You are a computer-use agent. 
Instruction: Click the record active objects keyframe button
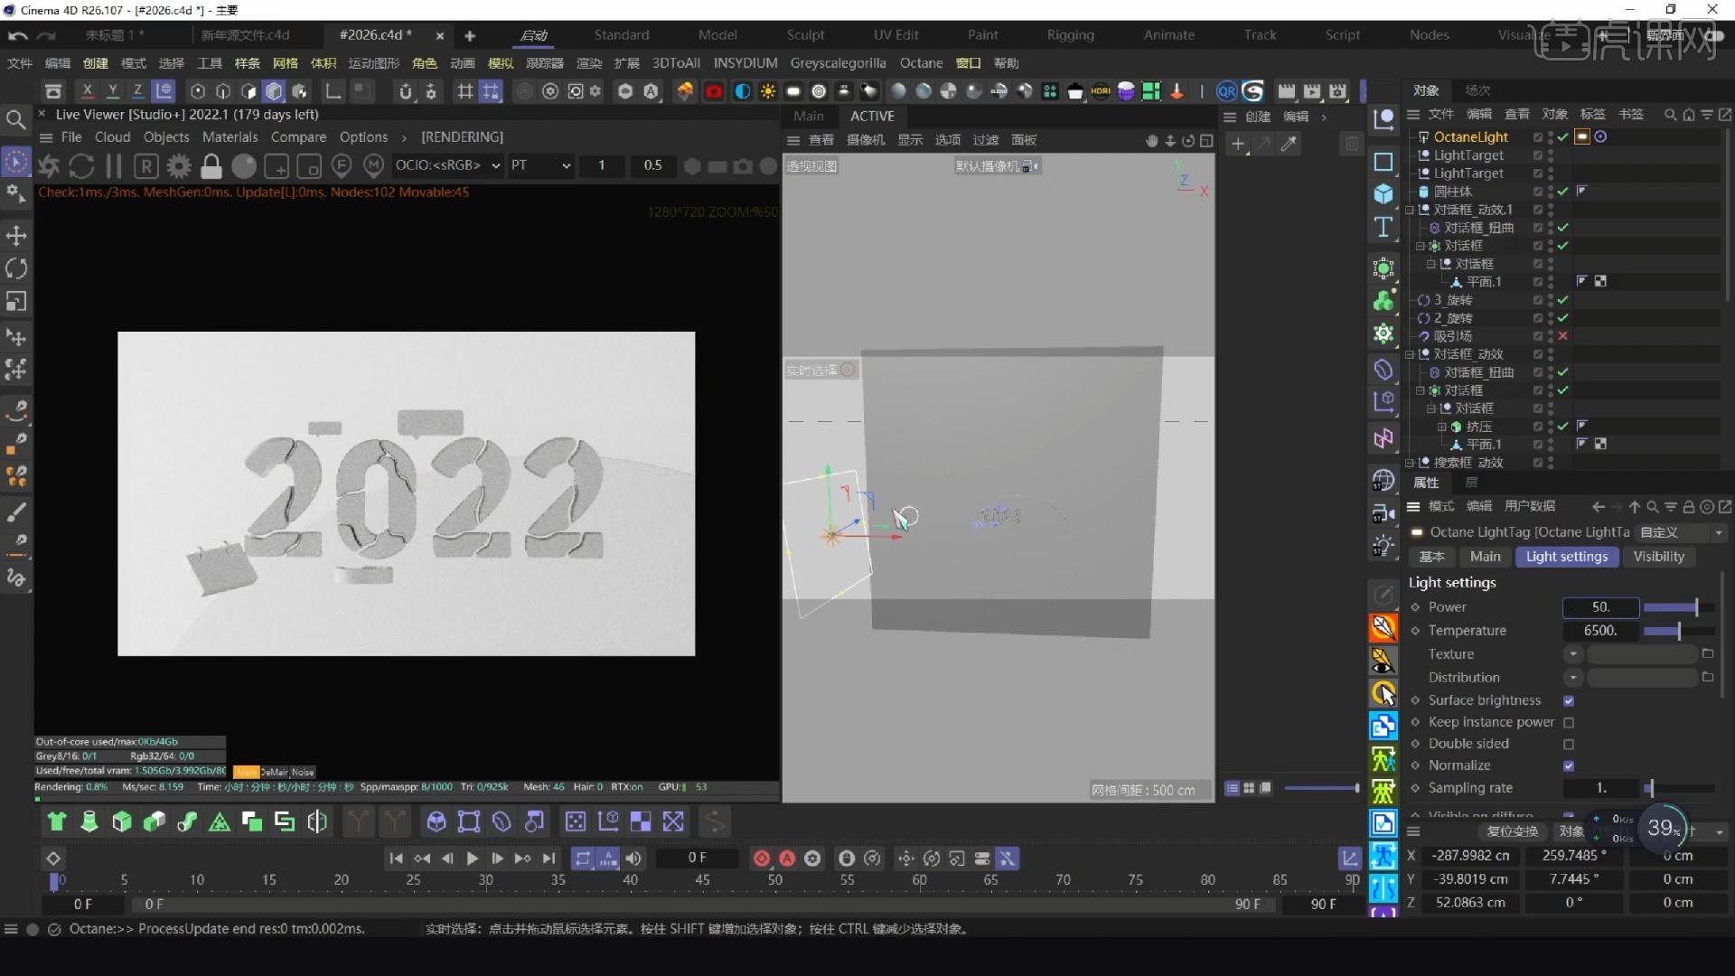pos(762,859)
